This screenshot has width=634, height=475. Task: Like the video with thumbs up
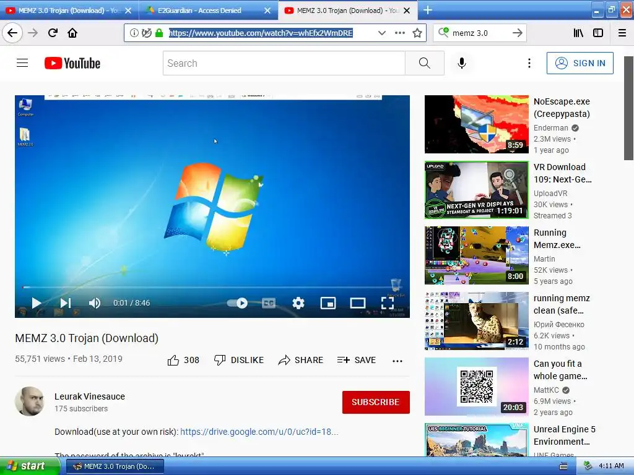click(183, 360)
